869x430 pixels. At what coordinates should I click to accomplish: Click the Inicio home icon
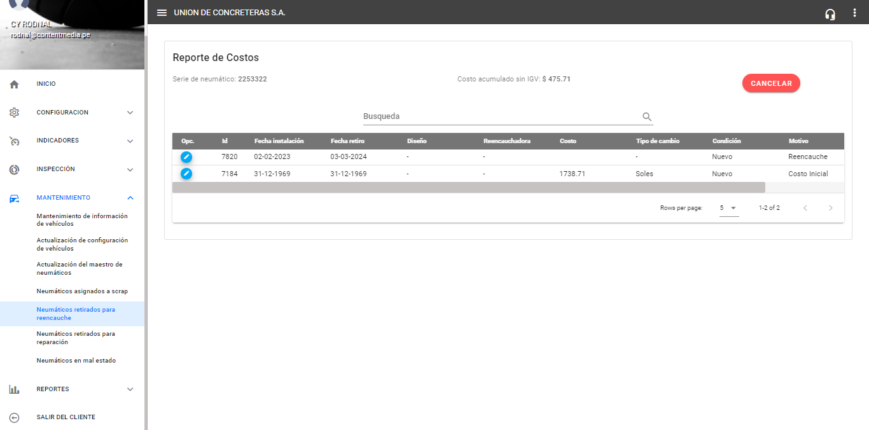[15, 84]
